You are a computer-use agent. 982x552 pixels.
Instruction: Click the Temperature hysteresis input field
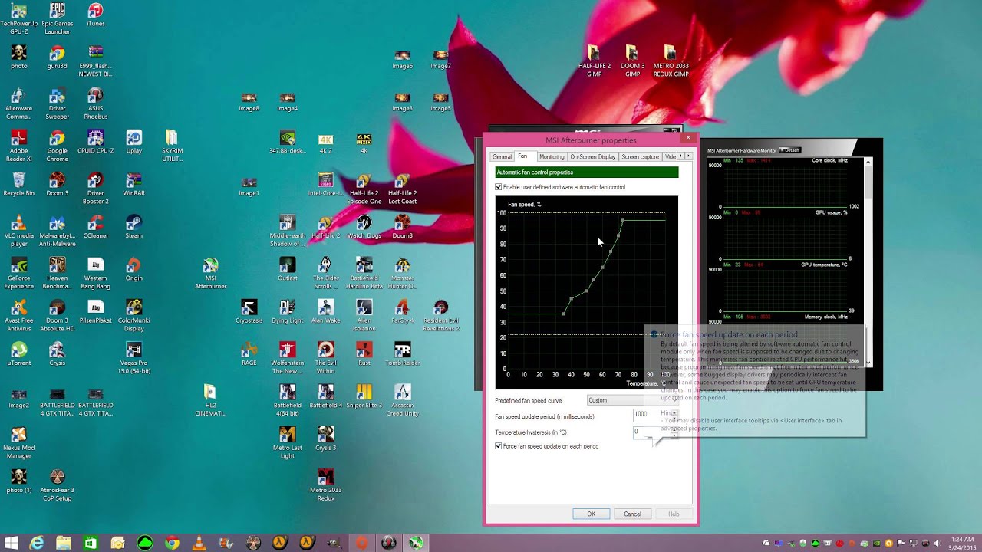click(651, 432)
